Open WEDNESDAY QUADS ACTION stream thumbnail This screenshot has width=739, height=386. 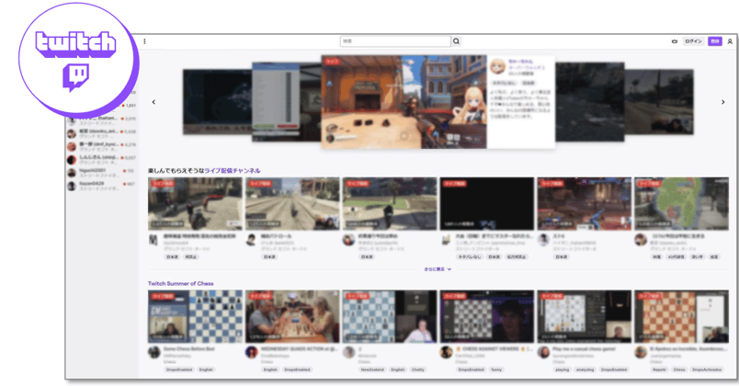(x=292, y=316)
